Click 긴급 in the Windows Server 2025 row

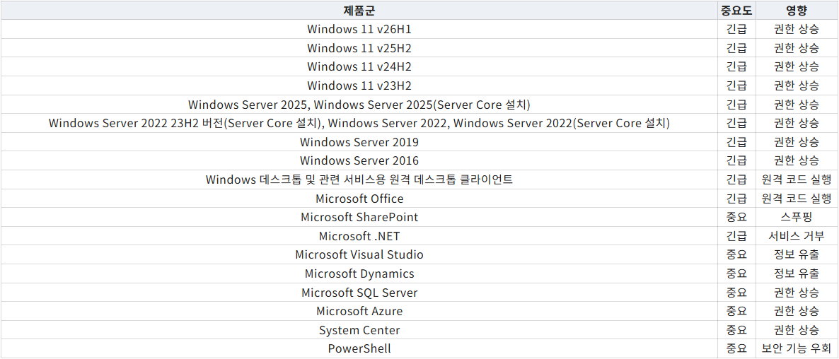(736, 104)
